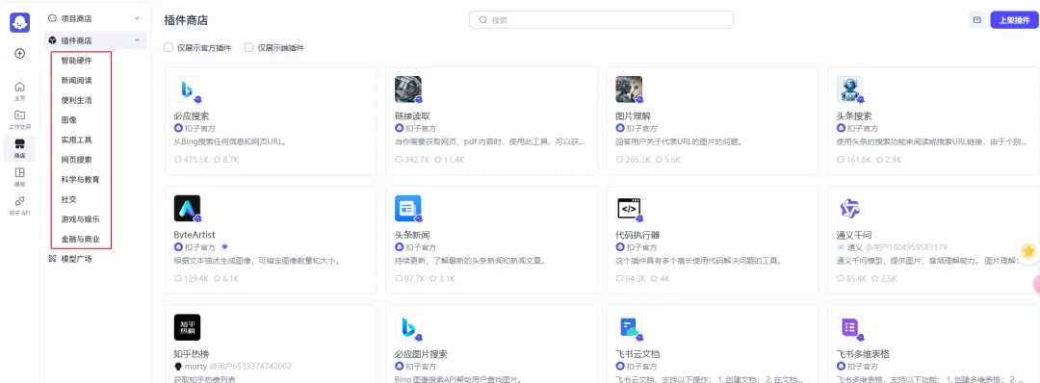This screenshot has width=1040, height=383.
Task: Click the ByteArtist plugin icon
Action: pyautogui.click(x=187, y=208)
